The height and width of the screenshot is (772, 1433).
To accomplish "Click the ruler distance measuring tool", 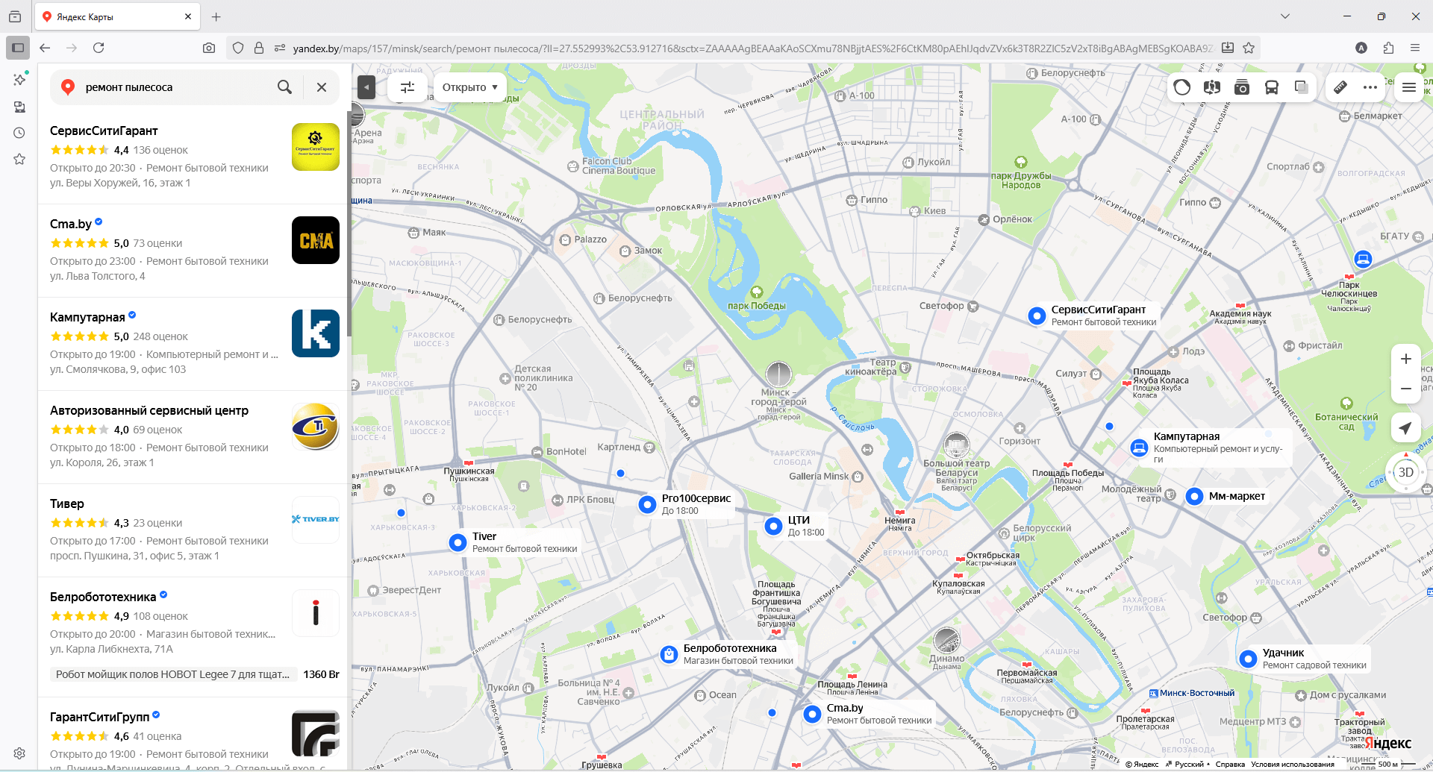I will click(1340, 87).
